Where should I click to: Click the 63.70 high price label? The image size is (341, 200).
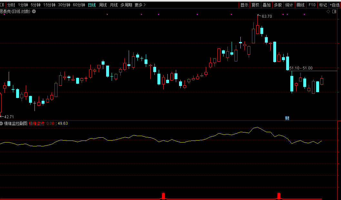267,16
